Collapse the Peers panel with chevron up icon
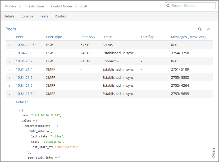This screenshot has width=219, height=162. tap(208, 29)
